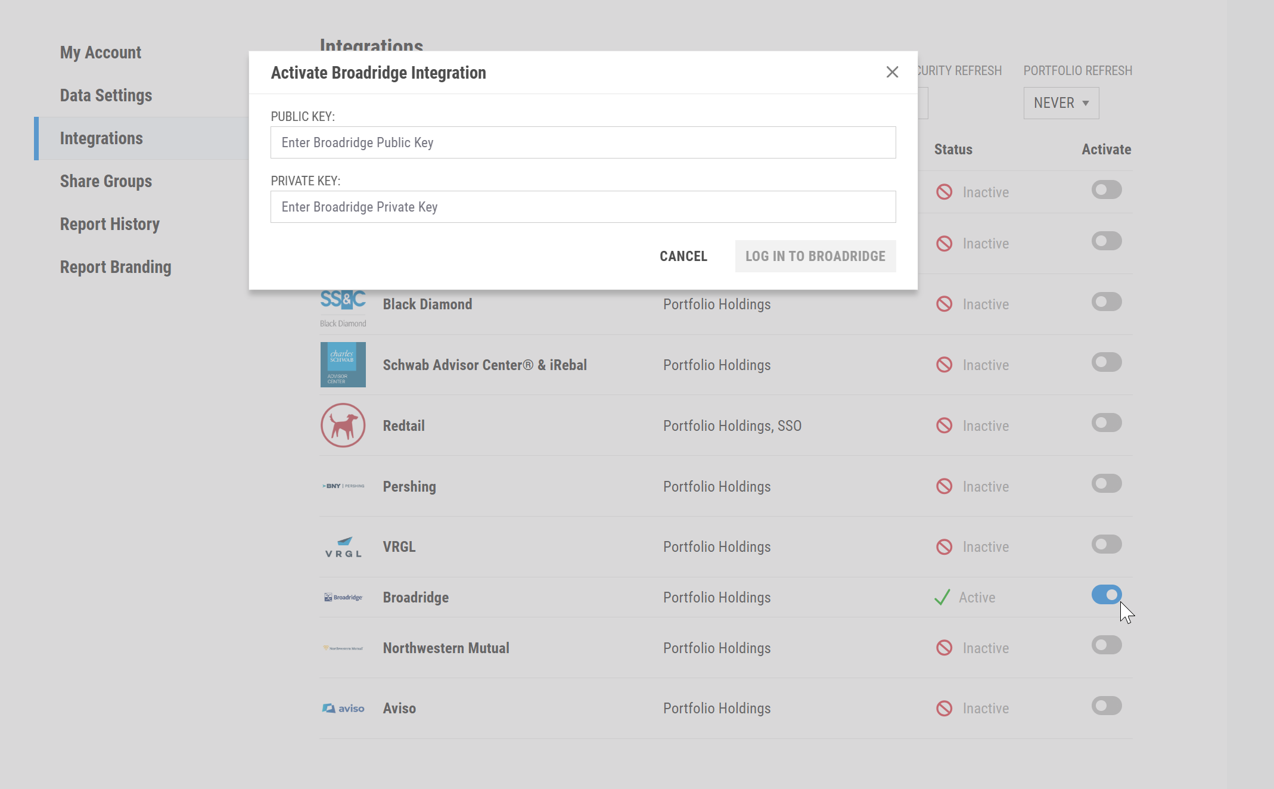Click the Broadridge Public Key input field
1274x789 pixels.
coord(583,142)
